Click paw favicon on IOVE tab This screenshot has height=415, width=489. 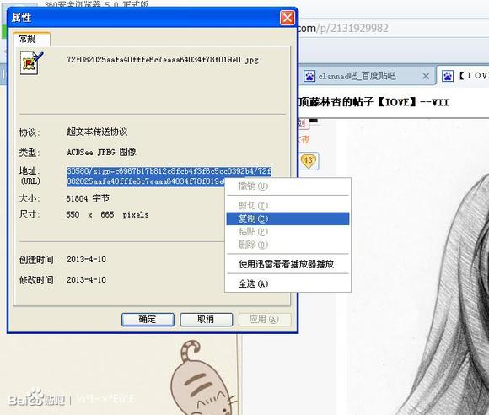[448, 76]
